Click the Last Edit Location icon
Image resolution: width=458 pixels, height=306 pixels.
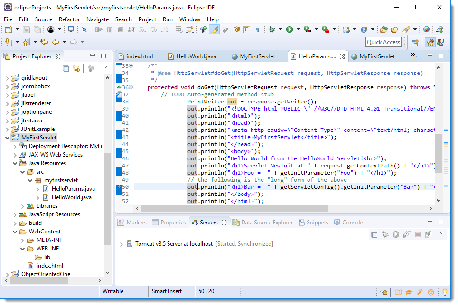(45, 42)
